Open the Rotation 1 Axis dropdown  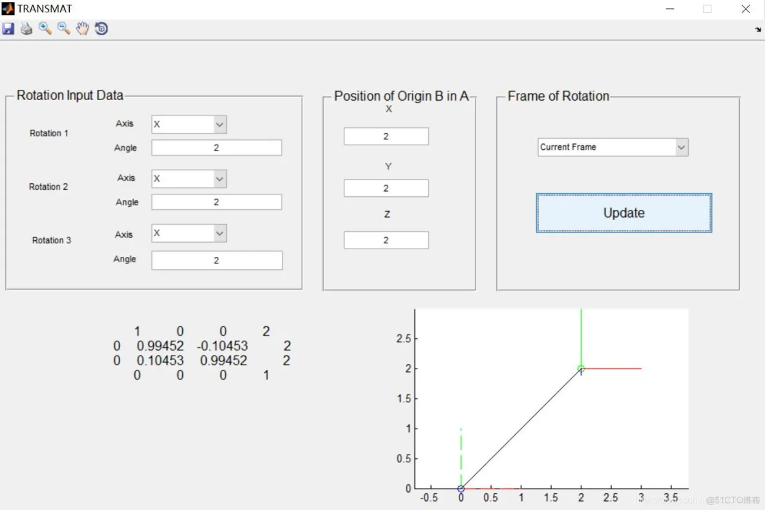(x=189, y=125)
